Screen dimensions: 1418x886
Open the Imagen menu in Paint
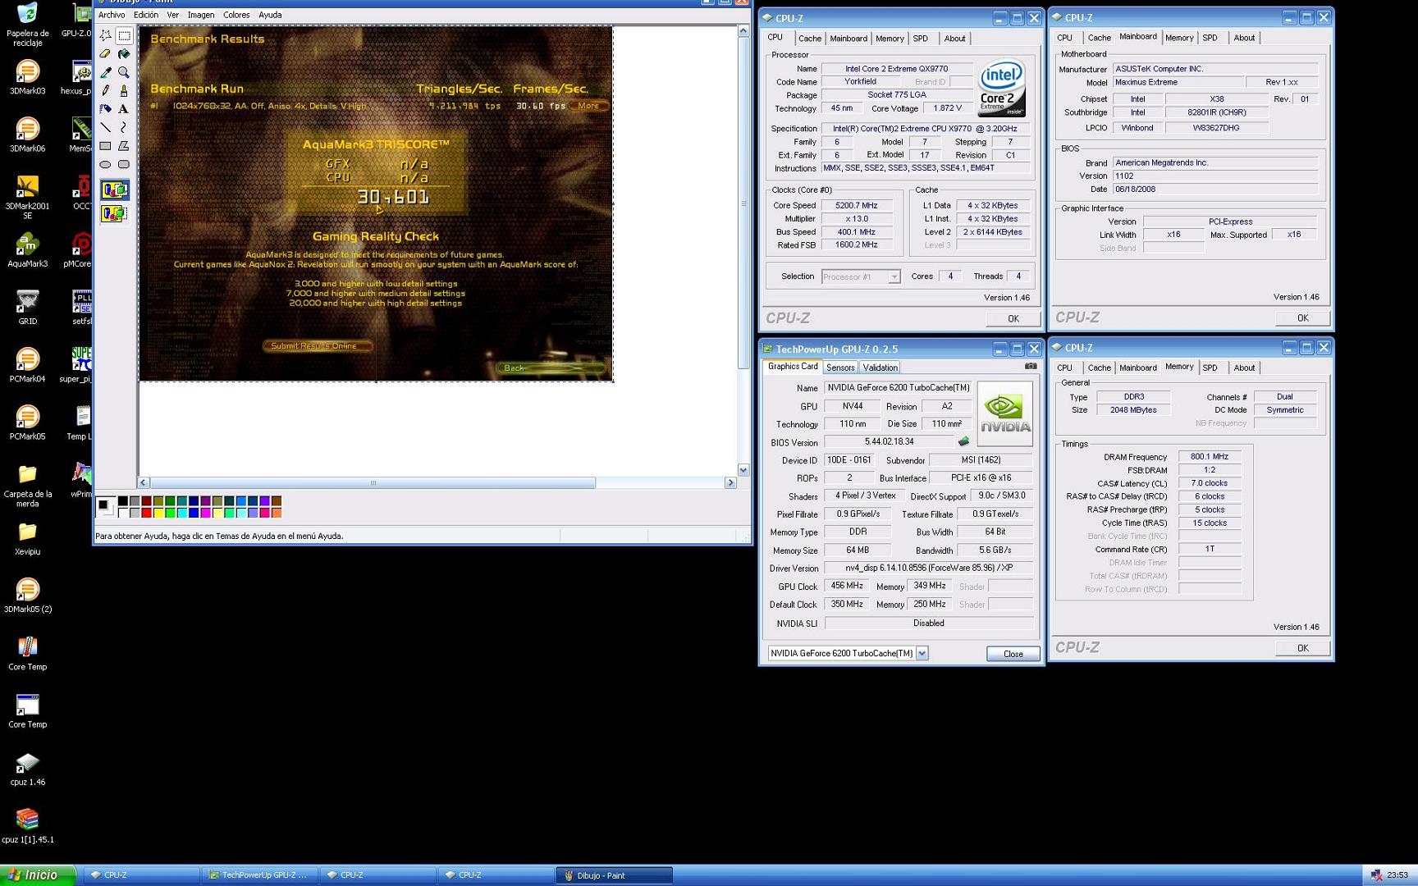point(201,15)
